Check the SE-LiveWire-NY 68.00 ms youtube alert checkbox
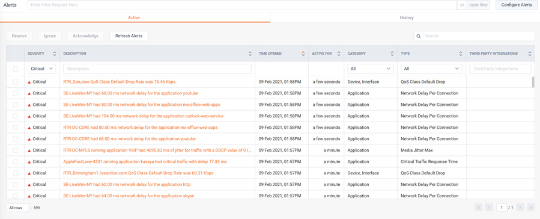Viewport: 540px width, 219px height. [15, 93]
